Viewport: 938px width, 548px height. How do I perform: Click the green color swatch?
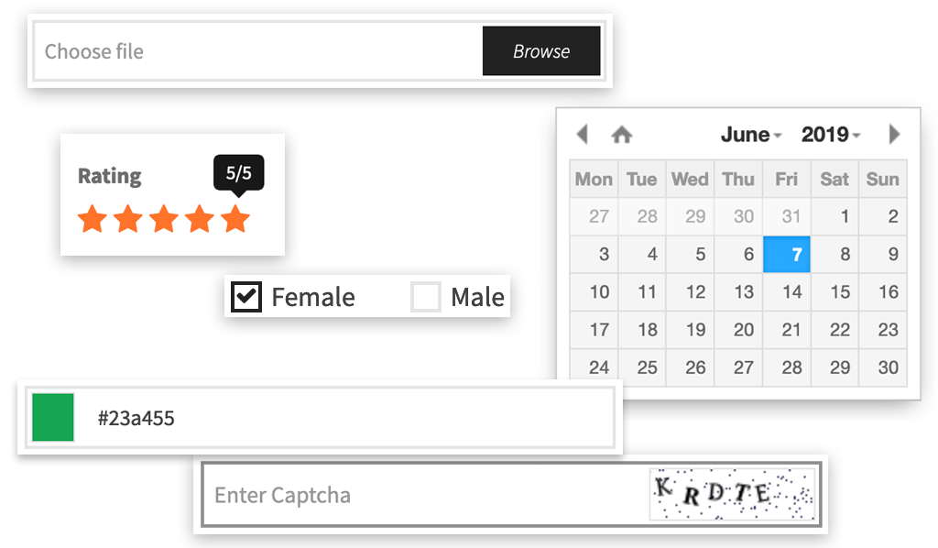[x=52, y=417]
